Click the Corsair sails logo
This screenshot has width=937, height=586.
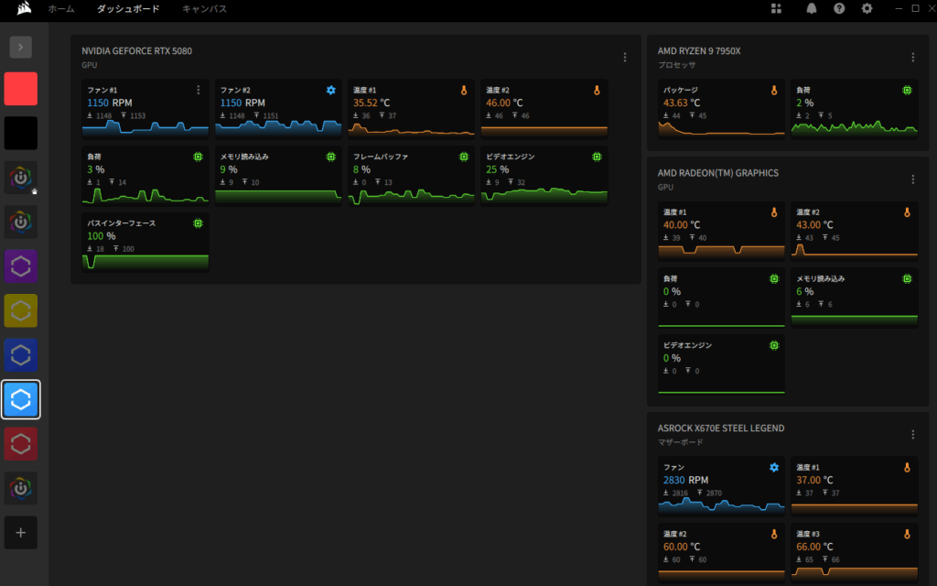click(x=24, y=8)
